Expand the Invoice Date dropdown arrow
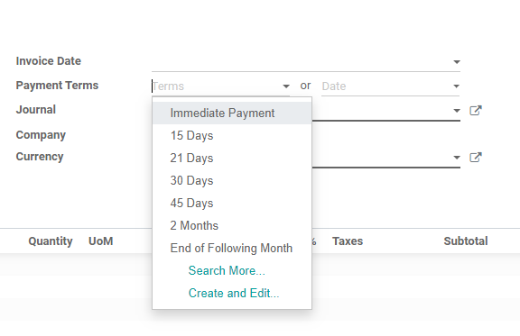This screenshot has width=520, height=336. click(x=457, y=62)
